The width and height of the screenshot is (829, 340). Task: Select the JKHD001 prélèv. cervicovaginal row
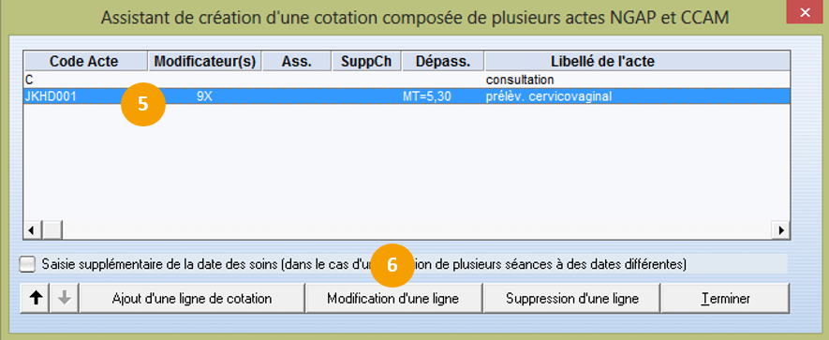click(407, 96)
